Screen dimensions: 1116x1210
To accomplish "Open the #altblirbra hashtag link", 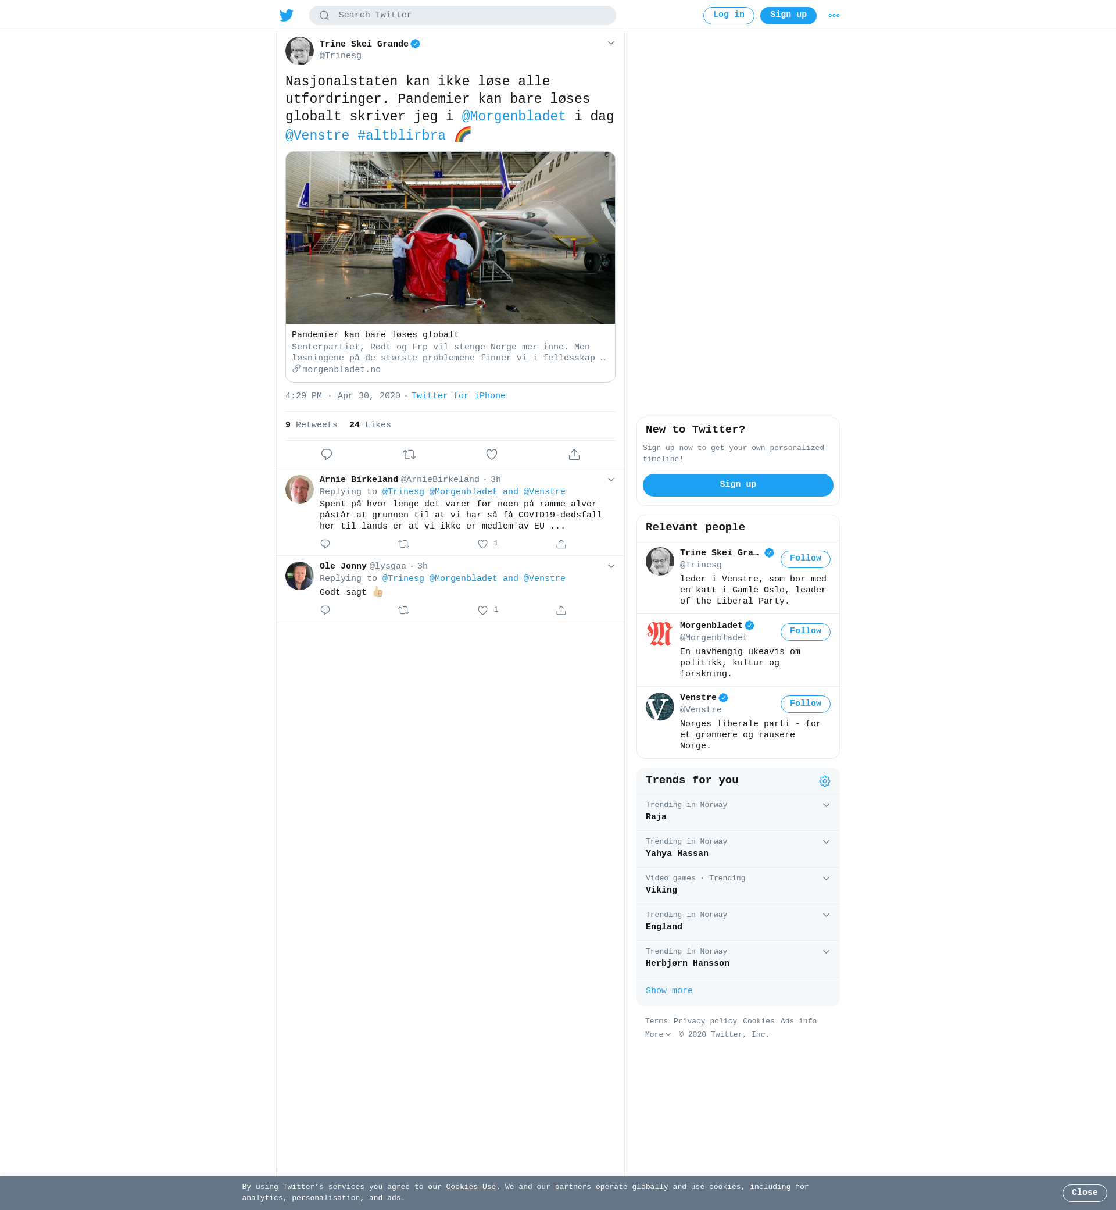I will (402, 135).
